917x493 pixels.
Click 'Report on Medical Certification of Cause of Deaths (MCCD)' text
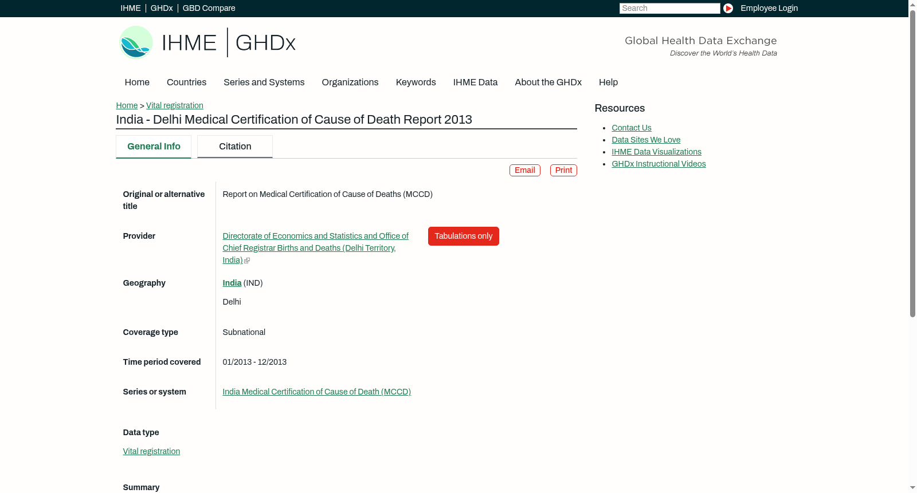pyautogui.click(x=328, y=194)
